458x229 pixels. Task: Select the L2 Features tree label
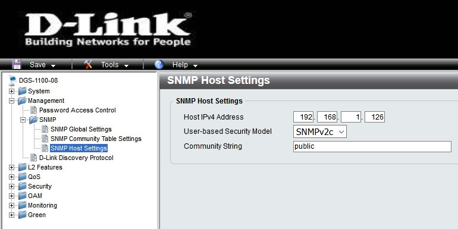click(45, 167)
